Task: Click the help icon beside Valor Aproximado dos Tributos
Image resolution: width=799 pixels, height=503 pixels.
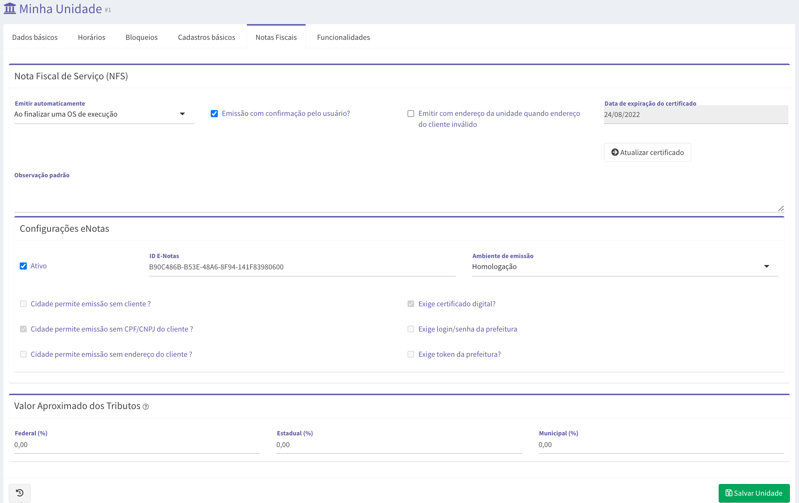Action: pyautogui.click(x=146, y=406)
